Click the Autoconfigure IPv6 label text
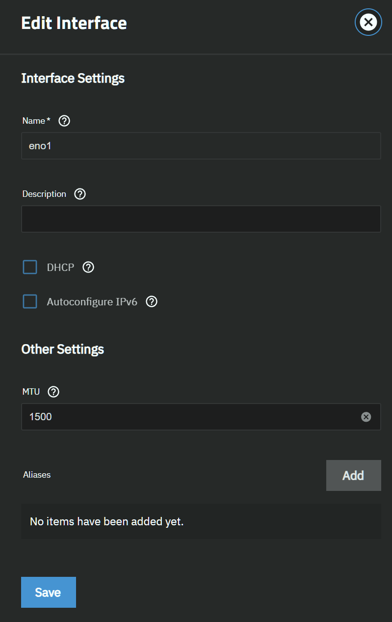The image size is (392, 622). point(92,301)
